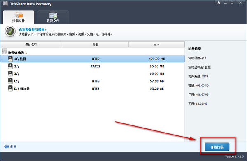Close the Data Recovery window

(x=240, y=3)
